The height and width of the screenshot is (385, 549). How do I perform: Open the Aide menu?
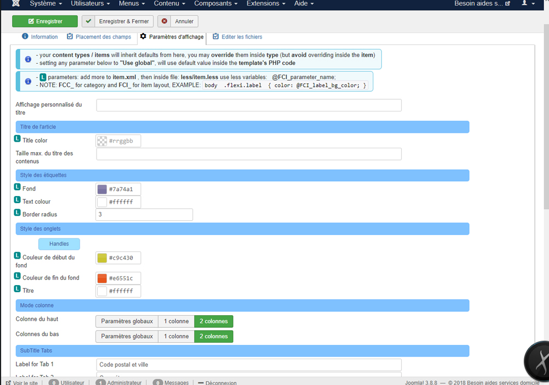[304, 3]
